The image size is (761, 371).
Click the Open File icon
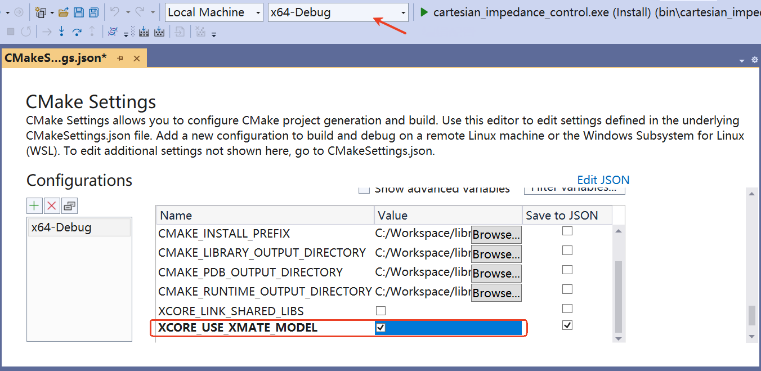[x=64, y=12]
